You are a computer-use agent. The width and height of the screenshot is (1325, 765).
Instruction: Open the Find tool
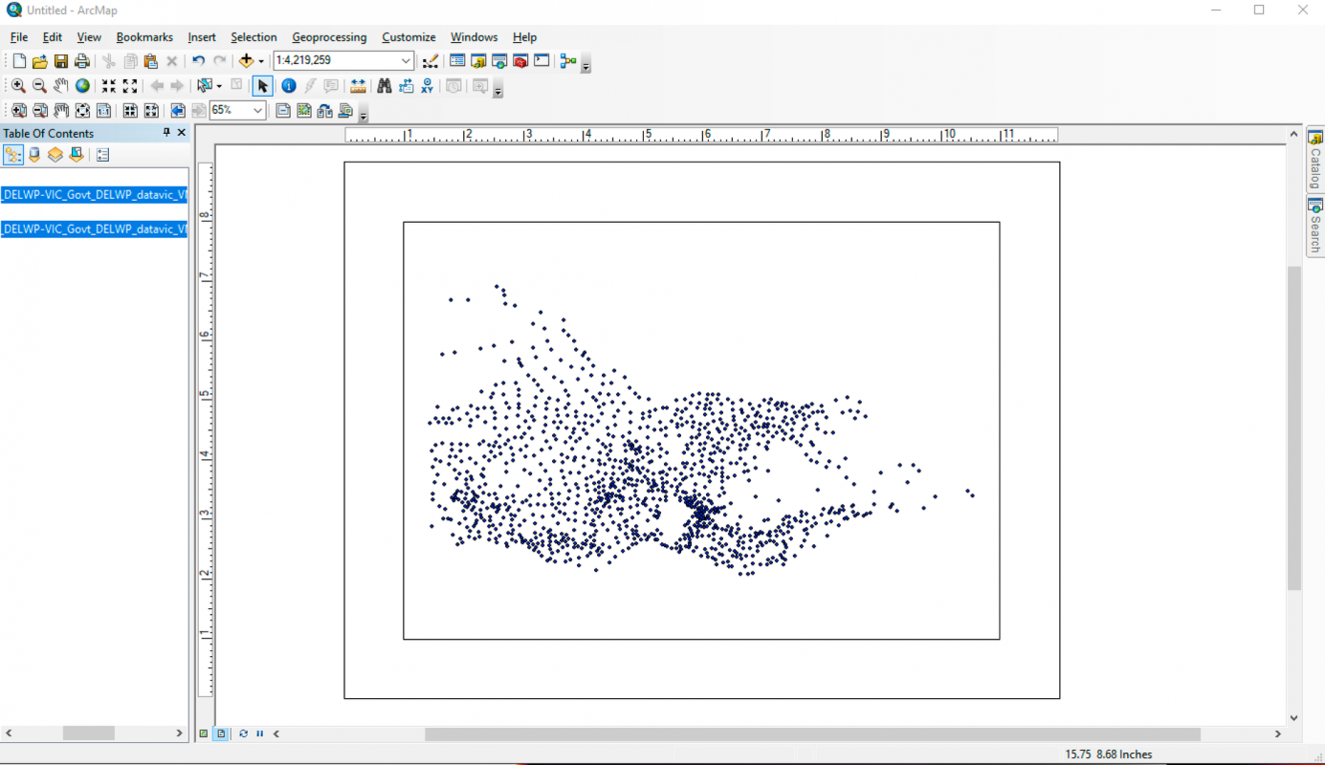(384, 85)
